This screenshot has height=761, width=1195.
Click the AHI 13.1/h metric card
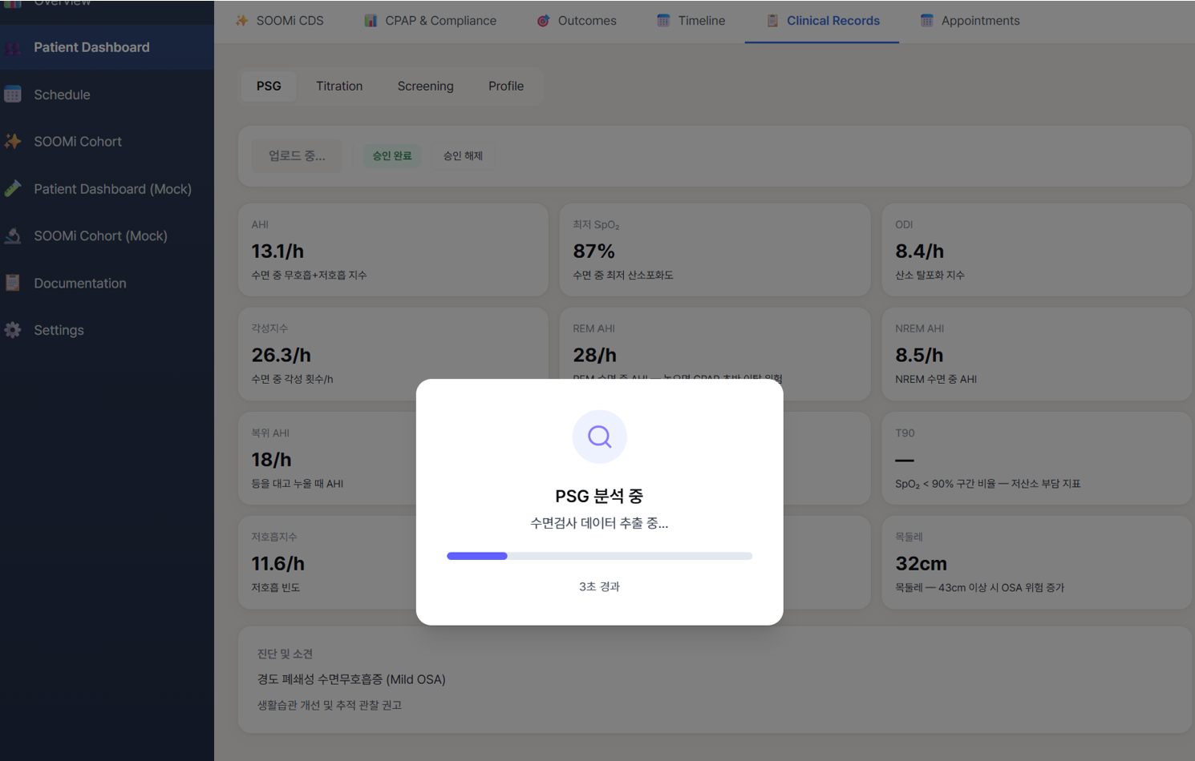pos(393,249)
